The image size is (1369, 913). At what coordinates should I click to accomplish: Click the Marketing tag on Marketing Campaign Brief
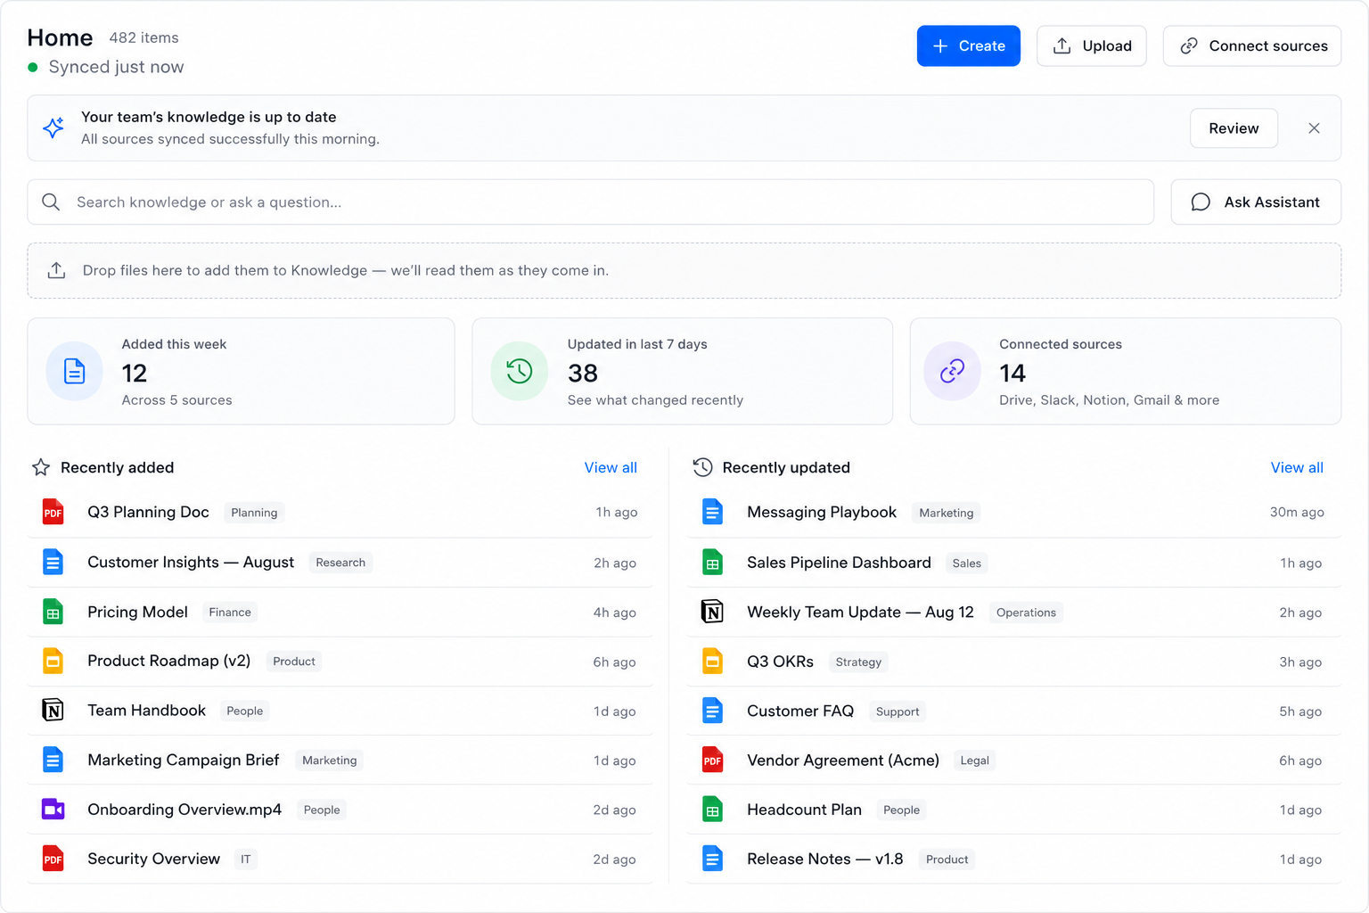330,761
